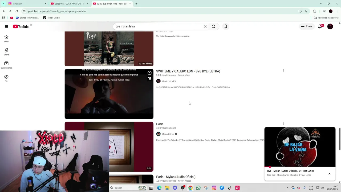Open the YouTube bookmark shortcut icon
Image resolution: width=341 pixels, height=192 pixels.
point(12,18)
